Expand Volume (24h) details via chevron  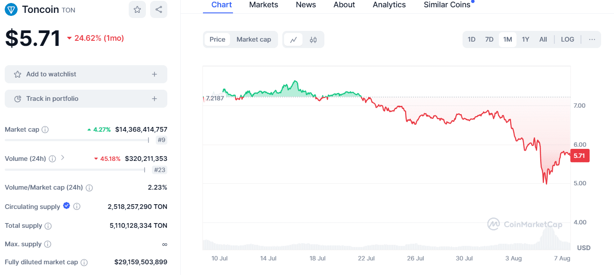click(x=62, y=158)
